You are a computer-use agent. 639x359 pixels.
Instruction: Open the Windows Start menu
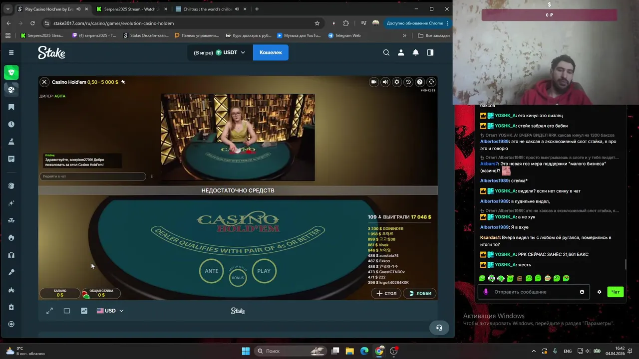click(x=246, y=351)
